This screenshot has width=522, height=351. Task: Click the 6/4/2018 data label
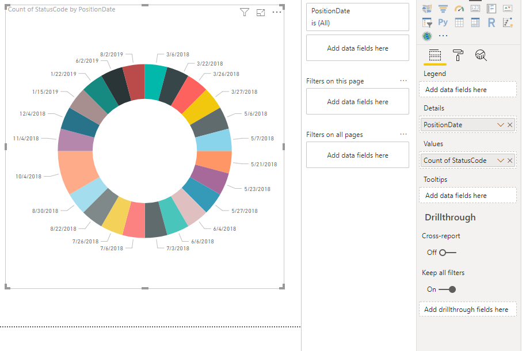pyautogui.click(x=224, y=229)
